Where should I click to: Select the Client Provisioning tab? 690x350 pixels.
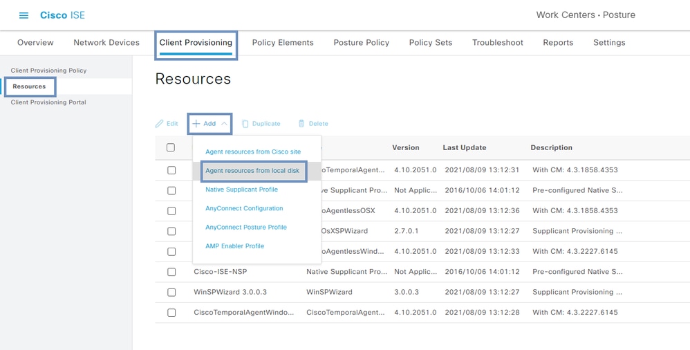[196, 43]
